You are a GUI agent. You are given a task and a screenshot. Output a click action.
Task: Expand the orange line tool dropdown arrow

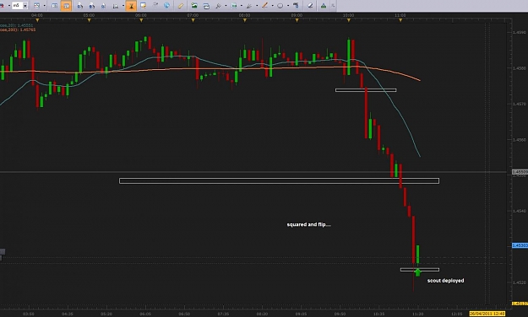[x=272, y=6]
